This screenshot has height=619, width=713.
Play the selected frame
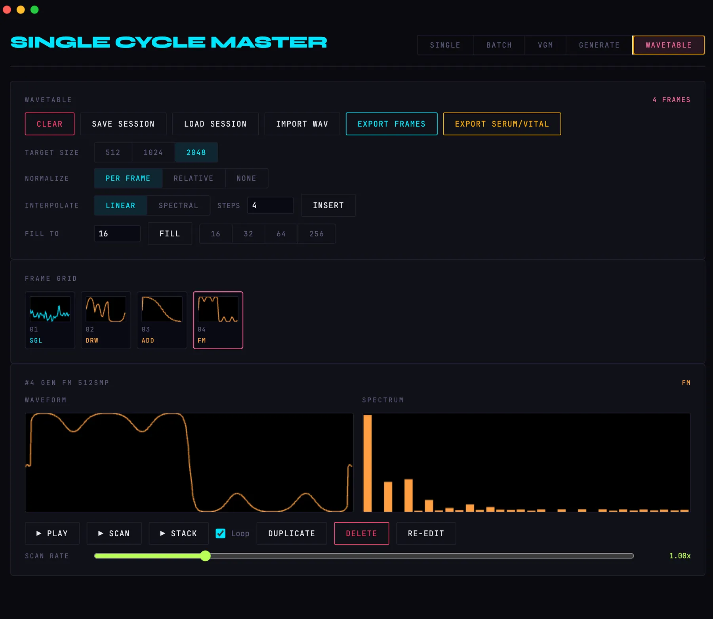[x=52, y=533]
